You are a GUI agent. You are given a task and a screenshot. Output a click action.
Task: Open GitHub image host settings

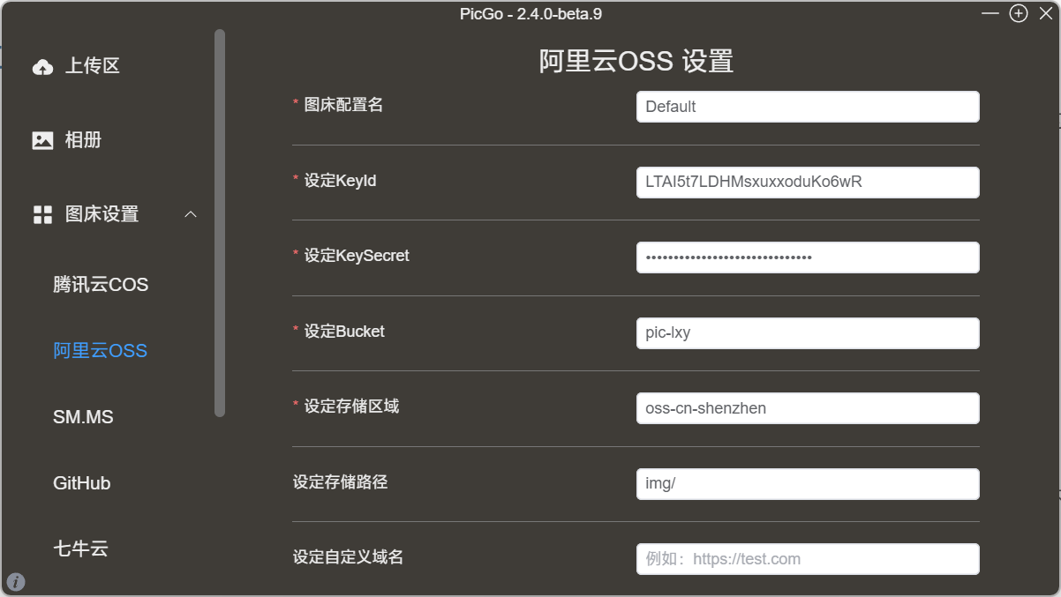pyautogui.click(x=81, y=483)
